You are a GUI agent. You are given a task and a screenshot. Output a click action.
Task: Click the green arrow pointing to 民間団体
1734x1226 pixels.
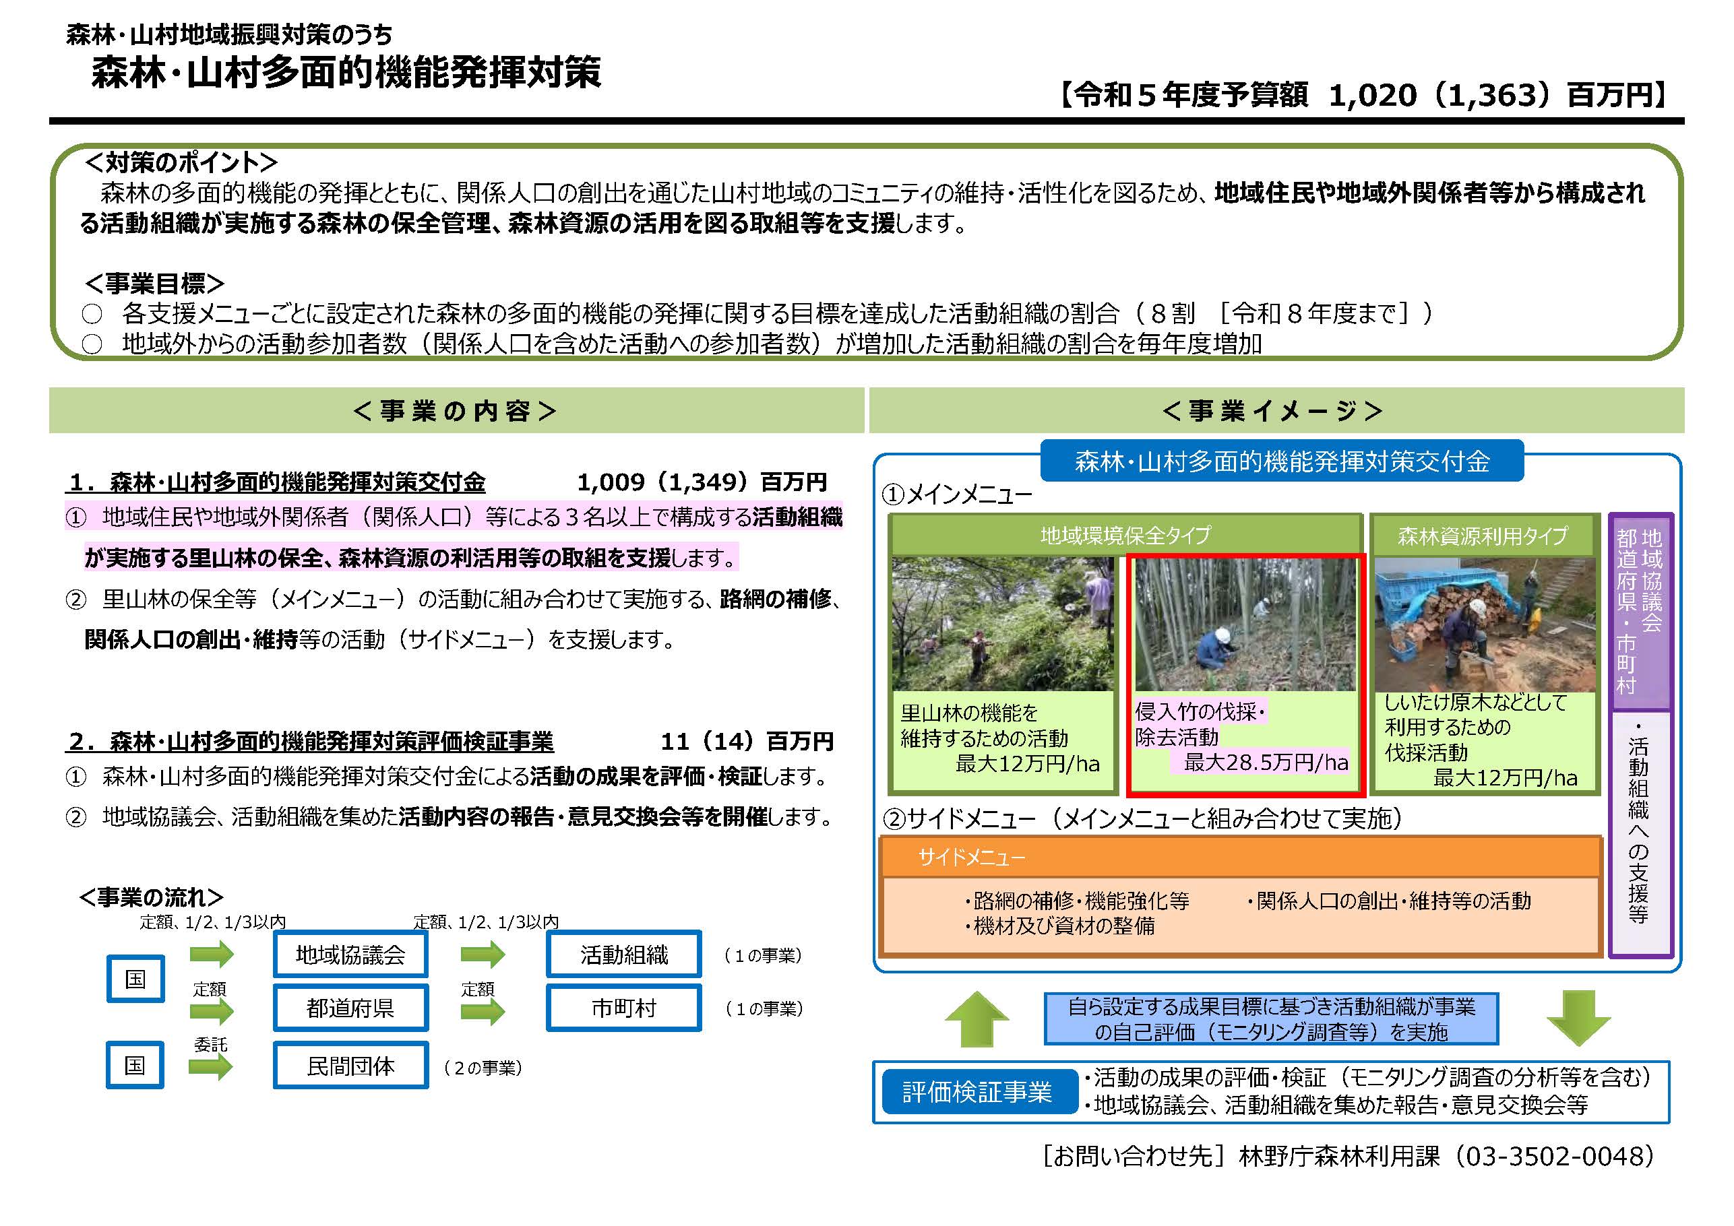(212, 1067)
